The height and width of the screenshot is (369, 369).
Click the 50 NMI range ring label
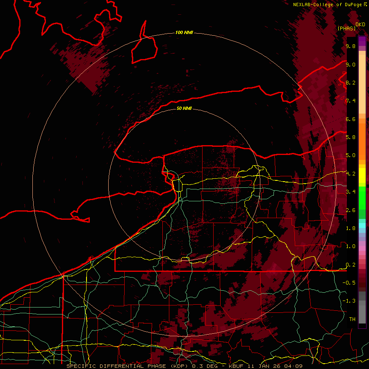click(x=184, y=108)
